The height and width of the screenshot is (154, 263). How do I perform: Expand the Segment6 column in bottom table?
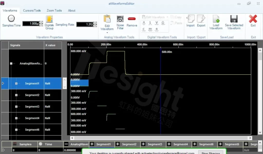195,144
